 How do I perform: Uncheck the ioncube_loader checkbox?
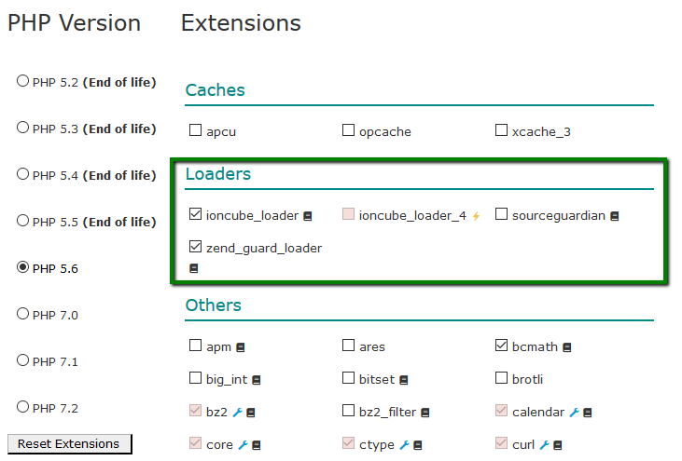point(196,214)
